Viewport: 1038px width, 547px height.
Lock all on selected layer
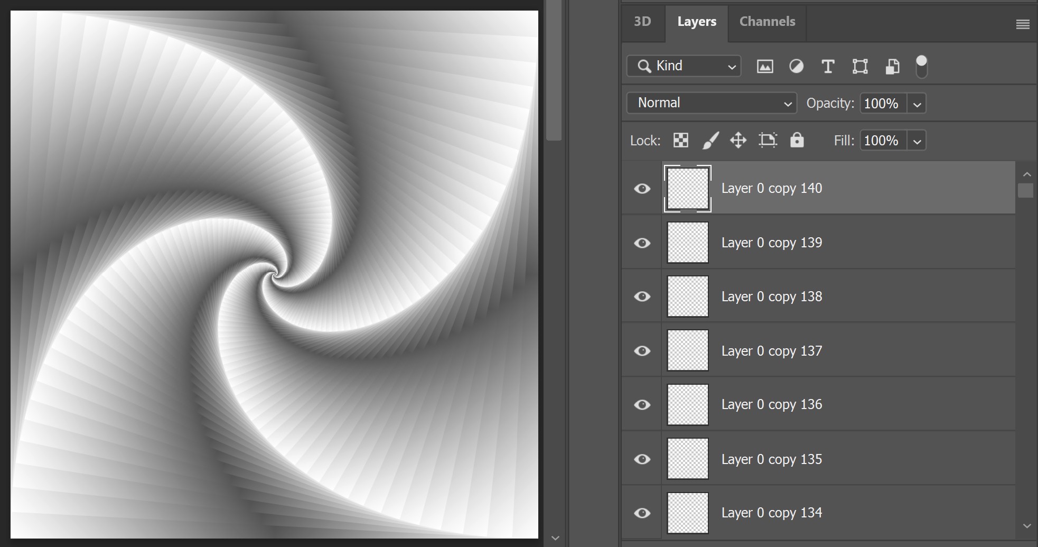[x=797, y=140]
